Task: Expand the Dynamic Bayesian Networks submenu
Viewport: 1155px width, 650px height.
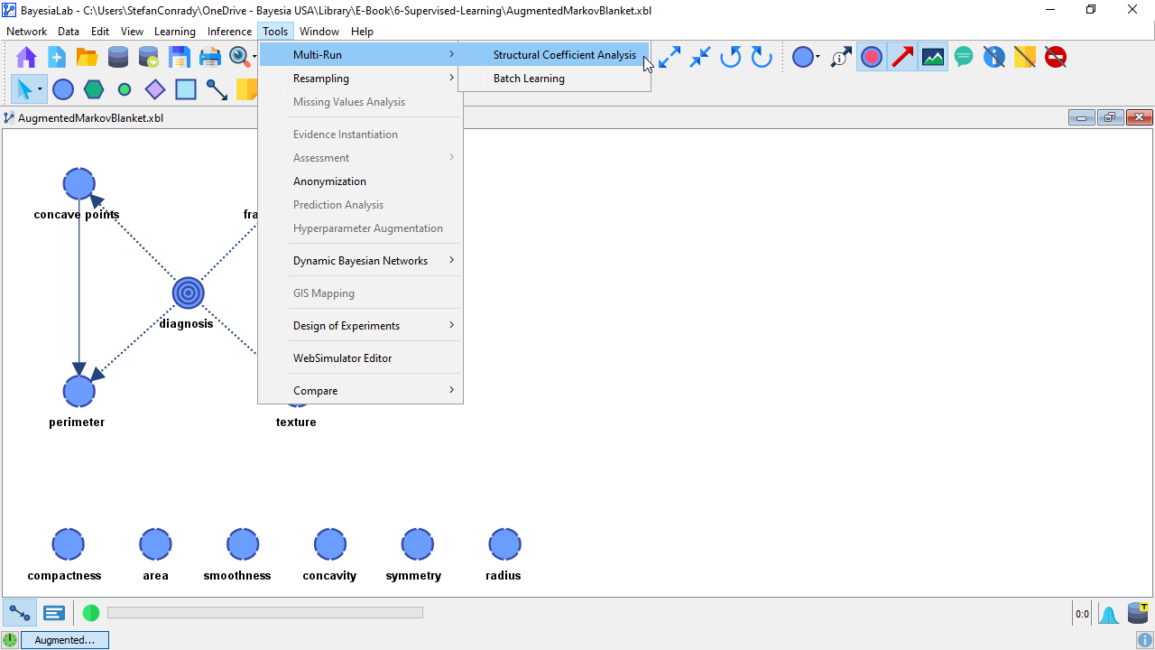Action: click(360, 261)
